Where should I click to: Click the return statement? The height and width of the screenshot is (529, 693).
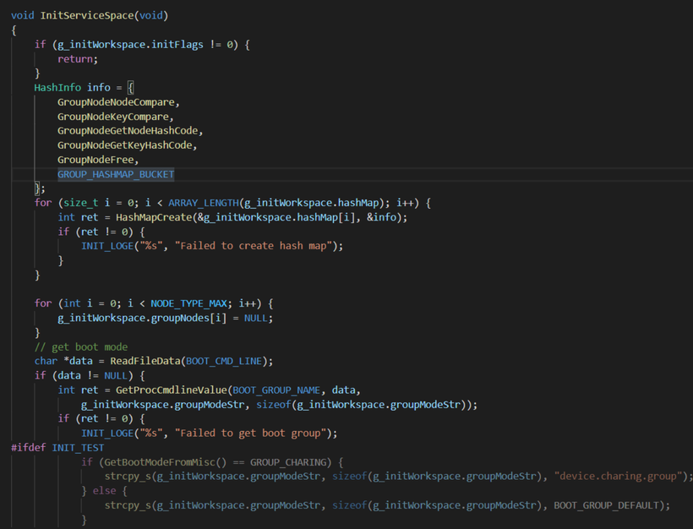pos(78,59)
